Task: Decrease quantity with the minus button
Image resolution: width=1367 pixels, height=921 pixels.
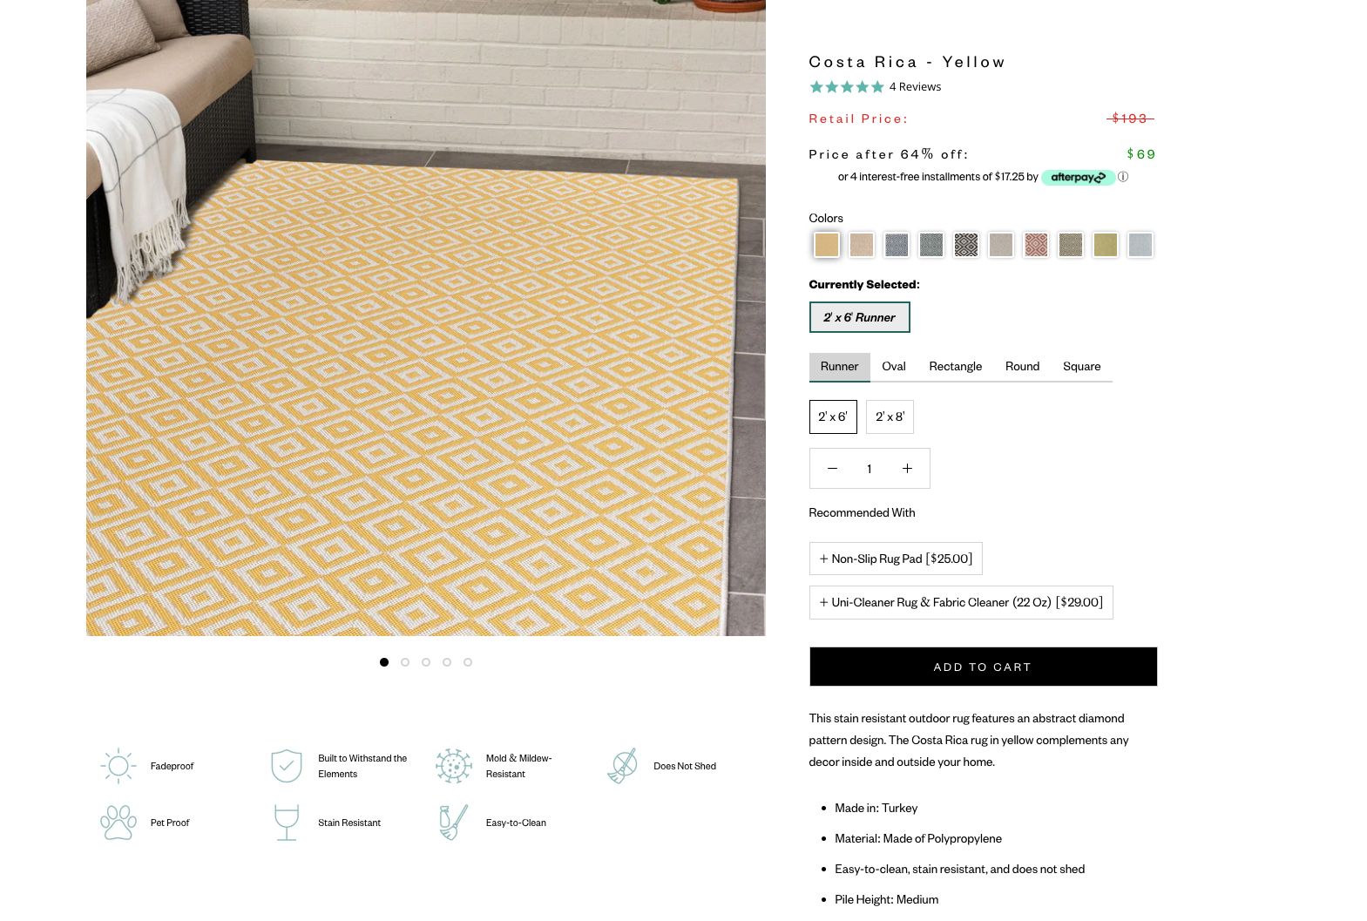Action: 832,469
